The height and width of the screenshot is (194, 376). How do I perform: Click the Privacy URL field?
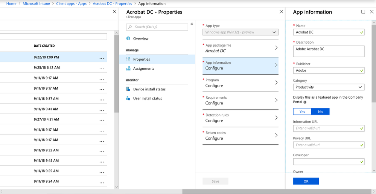tap(329, 145)
